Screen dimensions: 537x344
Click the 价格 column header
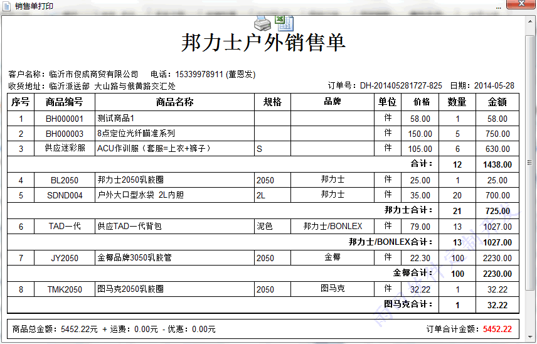(x=420, y=102)
